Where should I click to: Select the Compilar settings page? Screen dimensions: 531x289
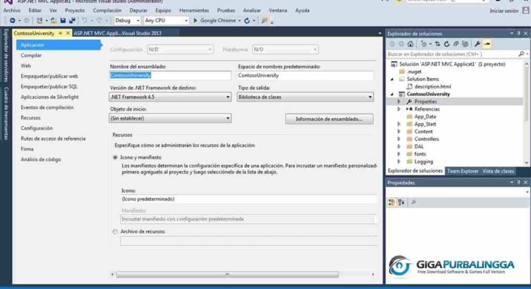click(x=31, y=55)
